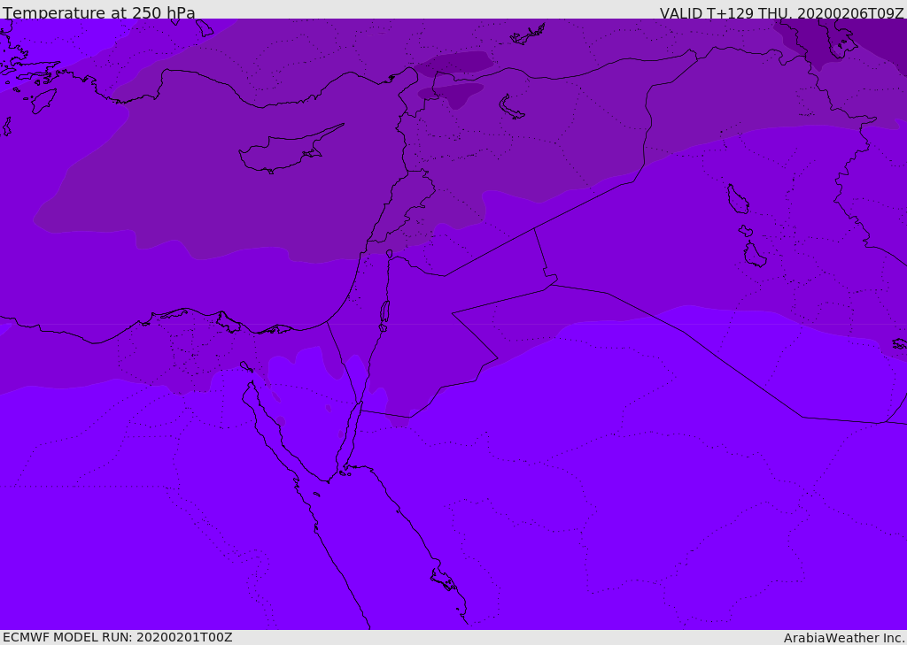Click the 'Temperature at 250 hPa' title
Screen dimensions: 907x645
[x=99, y=12]
